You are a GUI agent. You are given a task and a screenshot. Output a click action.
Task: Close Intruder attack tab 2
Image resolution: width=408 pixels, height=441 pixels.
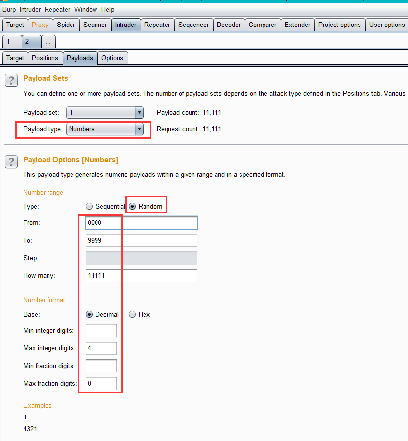pos(35,42)
